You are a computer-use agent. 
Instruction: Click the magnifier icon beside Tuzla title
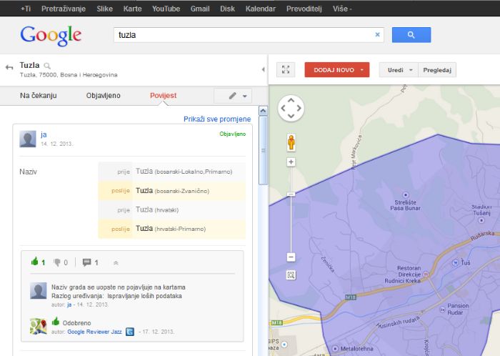click(47, 66)
